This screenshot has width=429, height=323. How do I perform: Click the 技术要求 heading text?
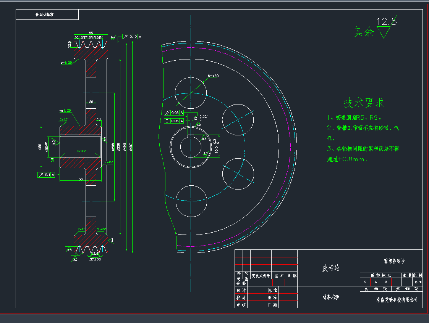click(364, 103)
